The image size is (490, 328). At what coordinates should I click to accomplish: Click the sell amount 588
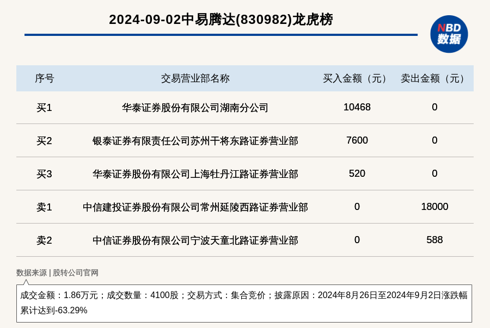click(434, 240)
